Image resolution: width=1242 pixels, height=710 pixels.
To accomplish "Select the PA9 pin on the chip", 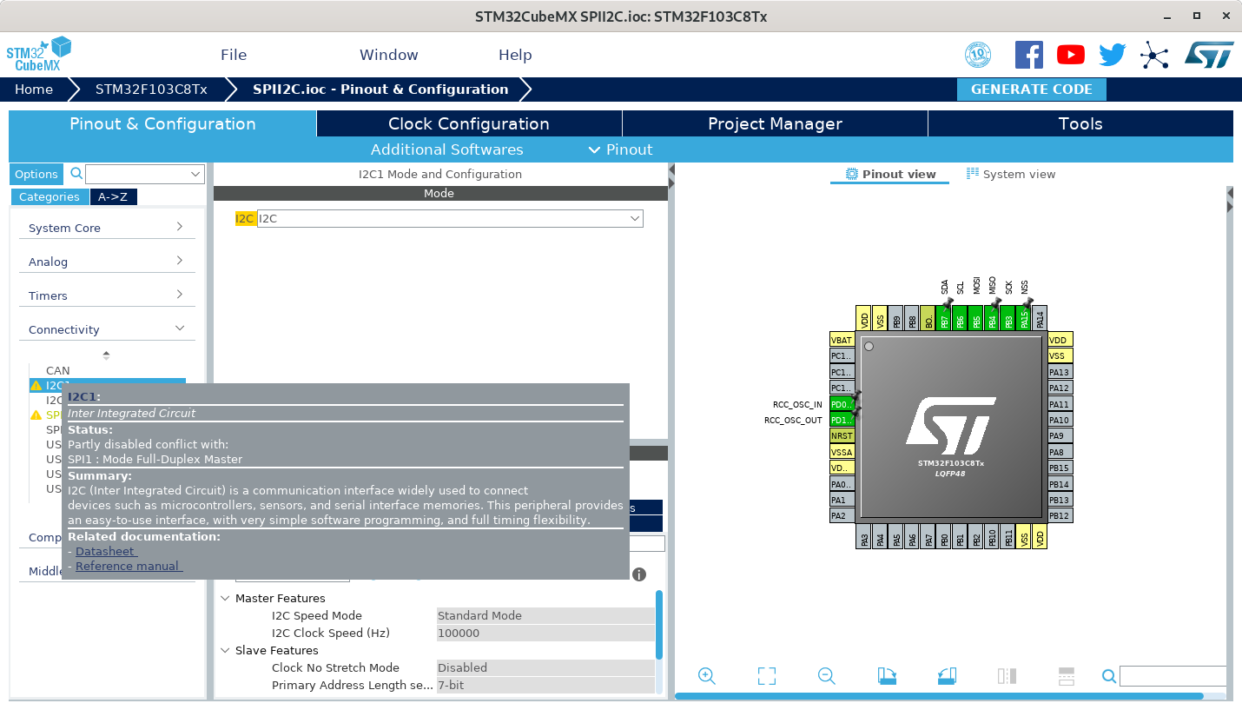I will 1060,436.
